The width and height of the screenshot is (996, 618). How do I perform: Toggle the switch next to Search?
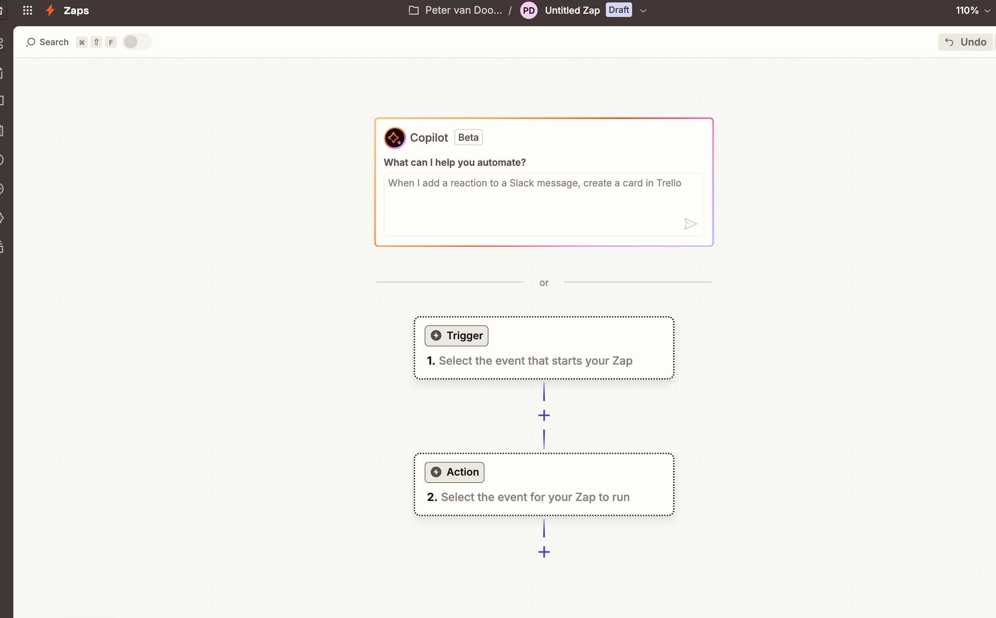coord(137,42)
